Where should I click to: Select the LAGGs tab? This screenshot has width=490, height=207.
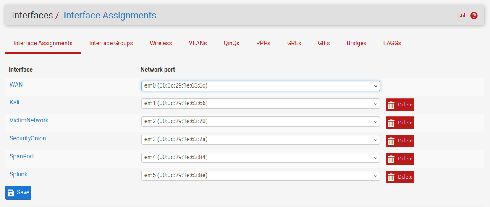click(392, 43)
